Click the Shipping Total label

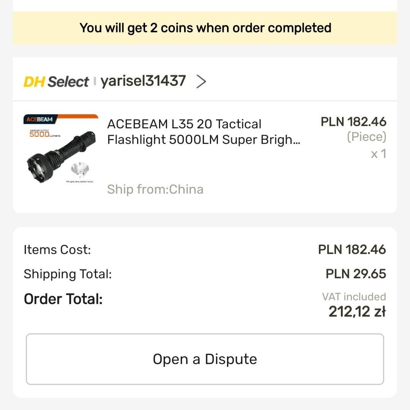(x=68, y=274)
